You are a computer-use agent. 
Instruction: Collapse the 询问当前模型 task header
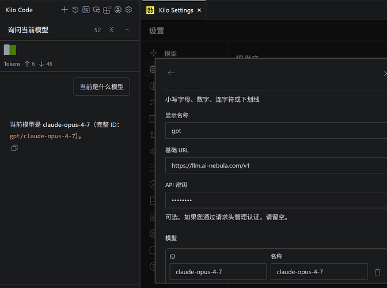tap(127, 30)
